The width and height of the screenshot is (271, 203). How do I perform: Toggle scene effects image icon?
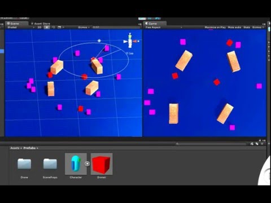(x=59, y=28)
